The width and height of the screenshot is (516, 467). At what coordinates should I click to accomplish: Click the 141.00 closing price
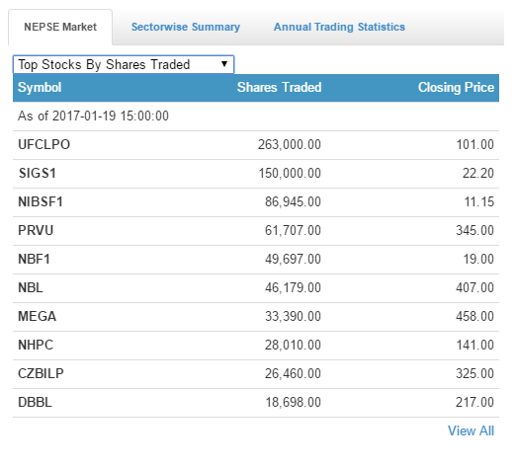475,346
